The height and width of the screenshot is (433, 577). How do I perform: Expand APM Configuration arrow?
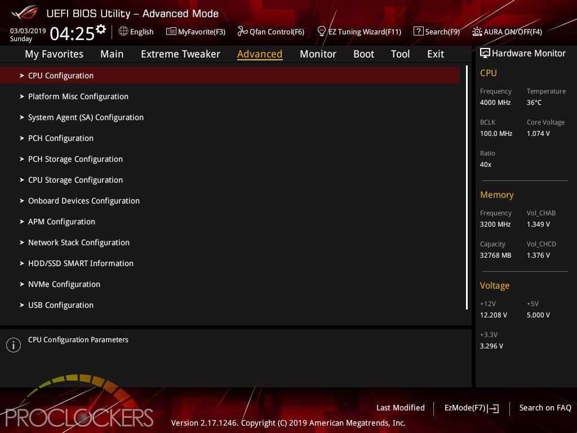pos(22,222)
